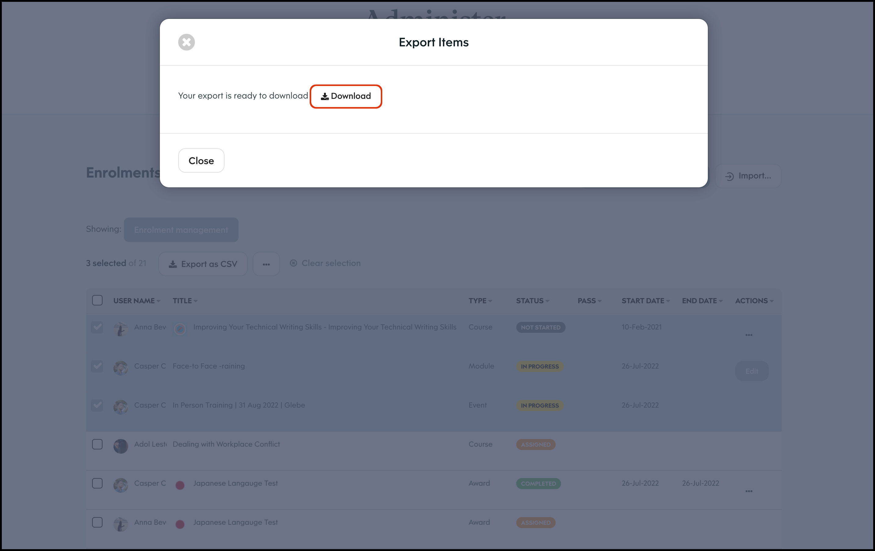Select the Enrolment management tab
The image size is (875, 551).
[x=181, y=230]
